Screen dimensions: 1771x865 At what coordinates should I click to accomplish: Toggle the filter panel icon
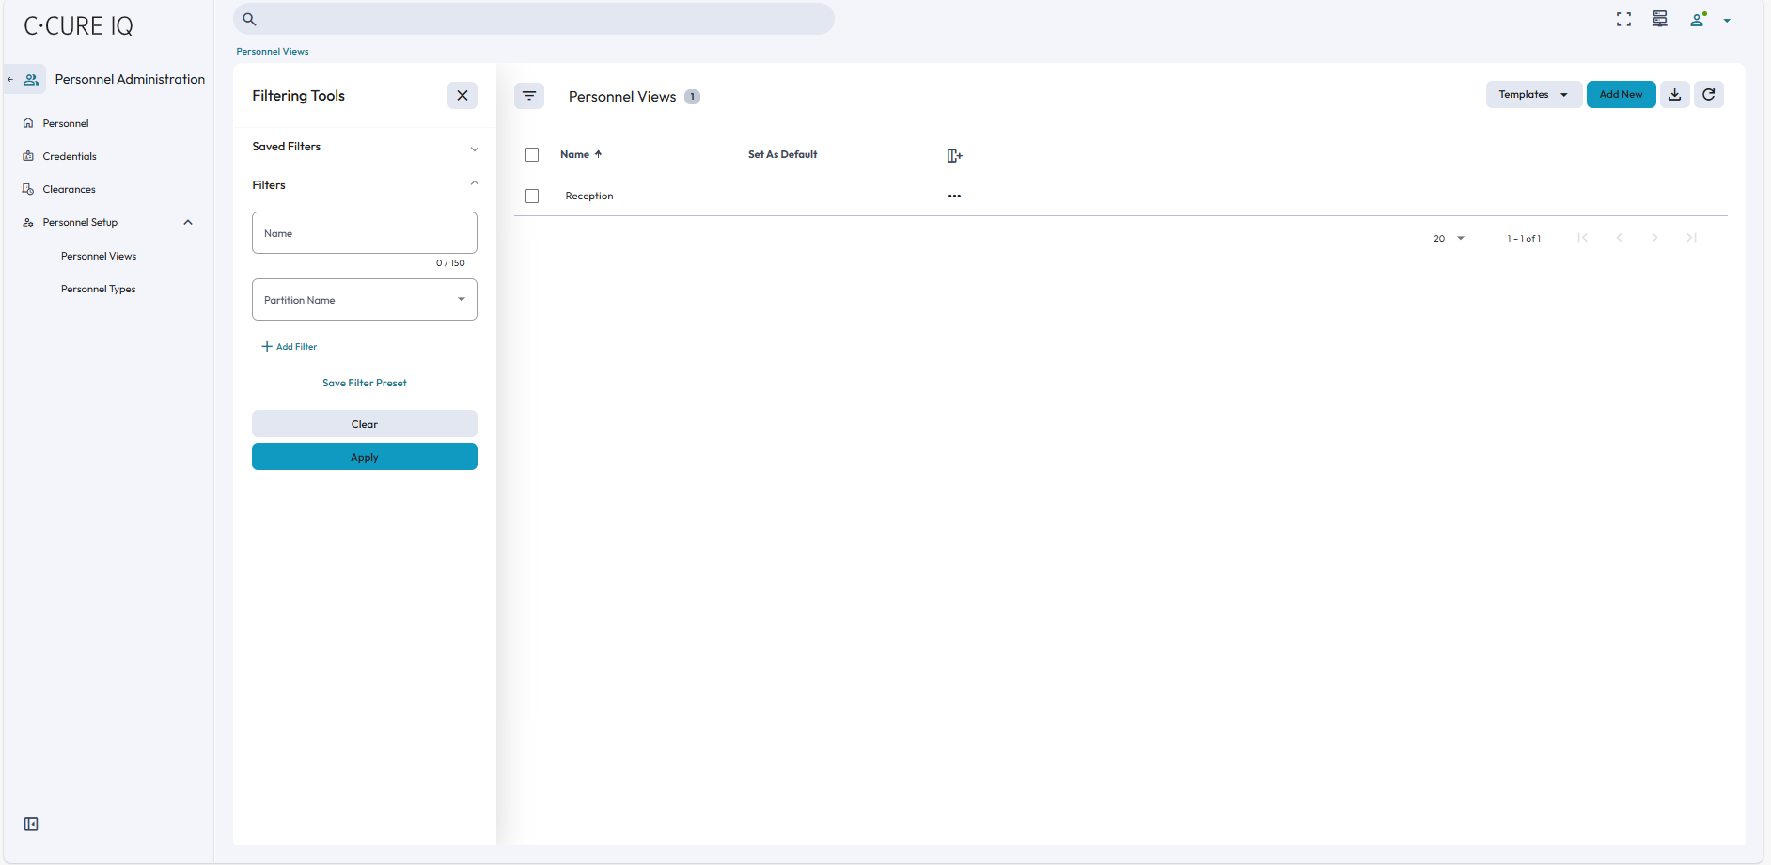pyautogui.click(x=529, y=96)
